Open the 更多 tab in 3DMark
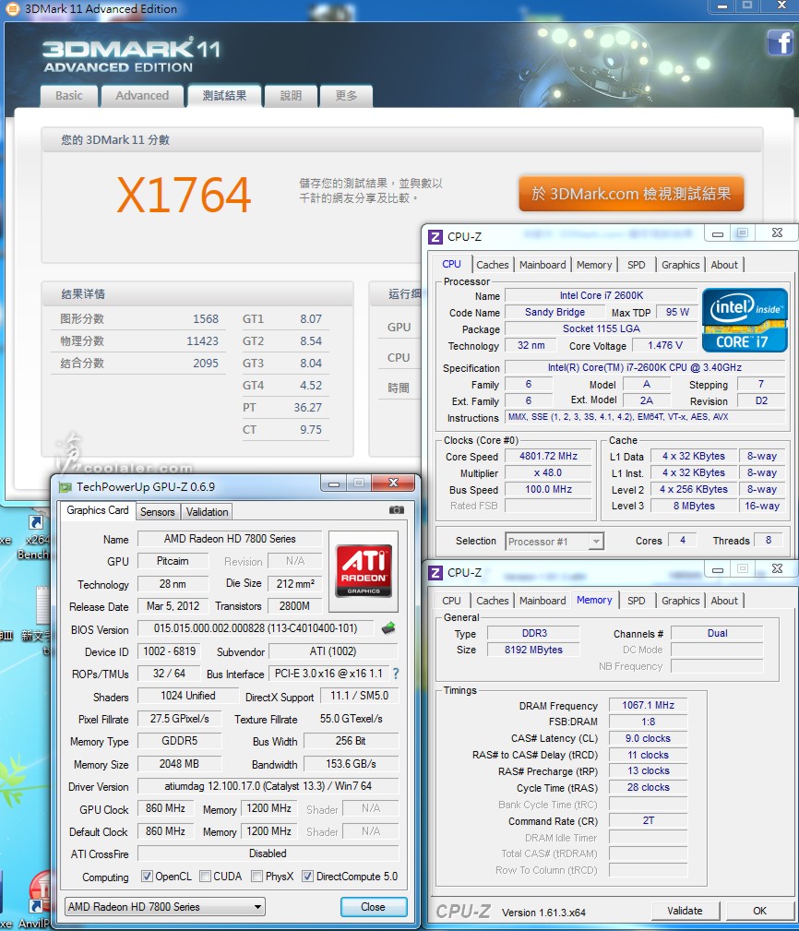The width and height of the screenshot is (799, 931). [x=346, y=96]
